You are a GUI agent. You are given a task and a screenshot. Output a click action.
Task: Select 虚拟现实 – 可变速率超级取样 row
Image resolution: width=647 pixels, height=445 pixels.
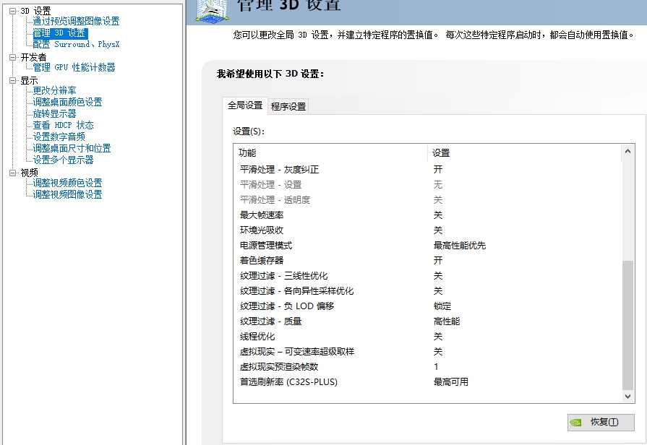(427, 351)
